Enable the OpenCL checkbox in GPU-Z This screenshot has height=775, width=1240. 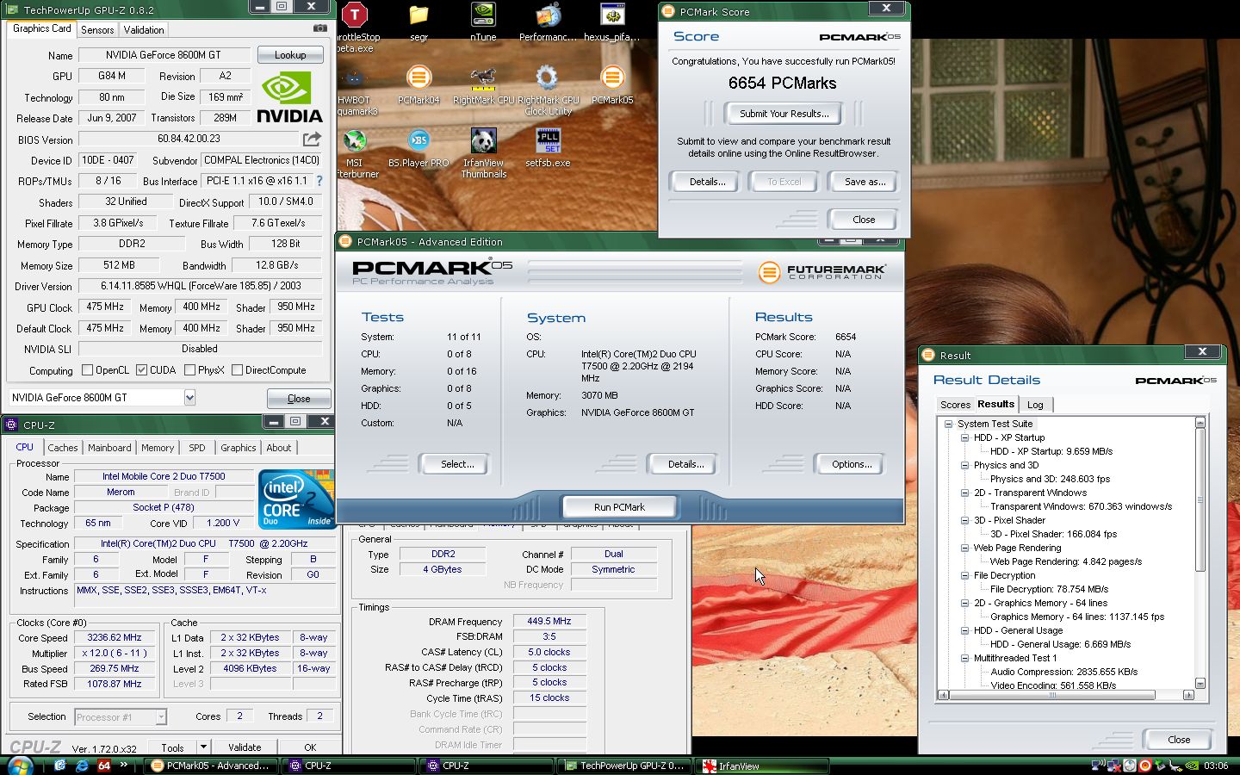click(87, 370)
